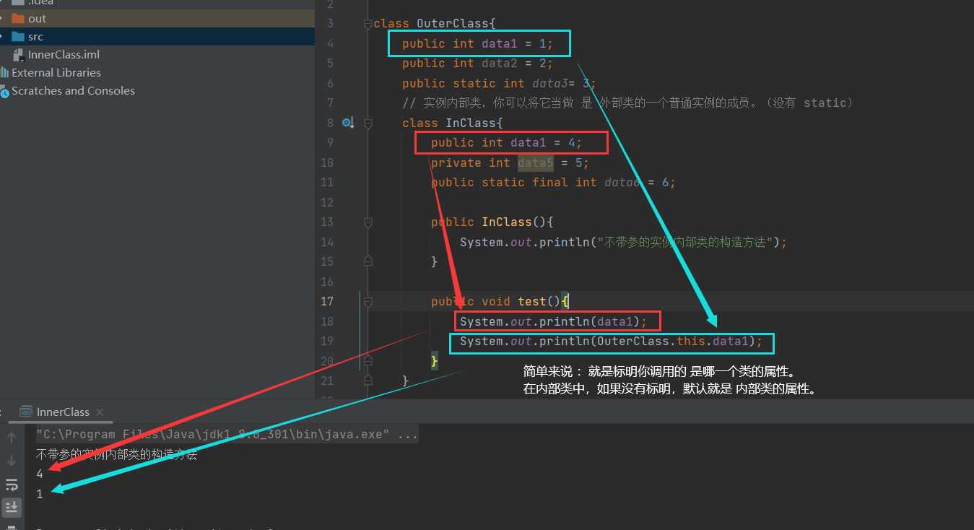
Task: Click the 'class OuterClass{' declaration
Action: (434, 24)
